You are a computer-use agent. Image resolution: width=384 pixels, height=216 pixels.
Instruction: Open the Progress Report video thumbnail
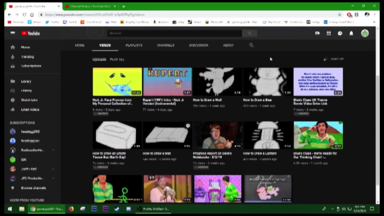[217, 135]
